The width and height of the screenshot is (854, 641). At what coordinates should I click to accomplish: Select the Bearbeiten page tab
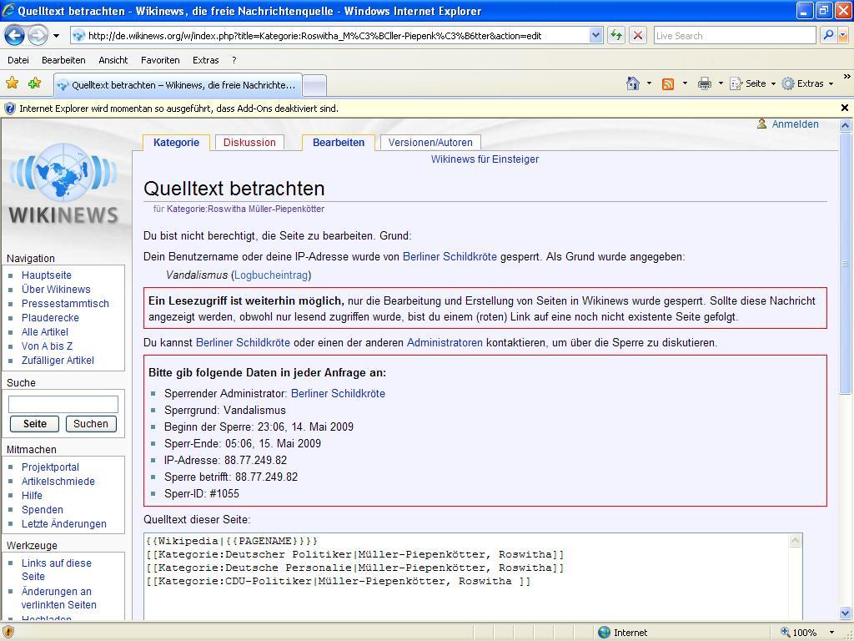pos(339,142)
